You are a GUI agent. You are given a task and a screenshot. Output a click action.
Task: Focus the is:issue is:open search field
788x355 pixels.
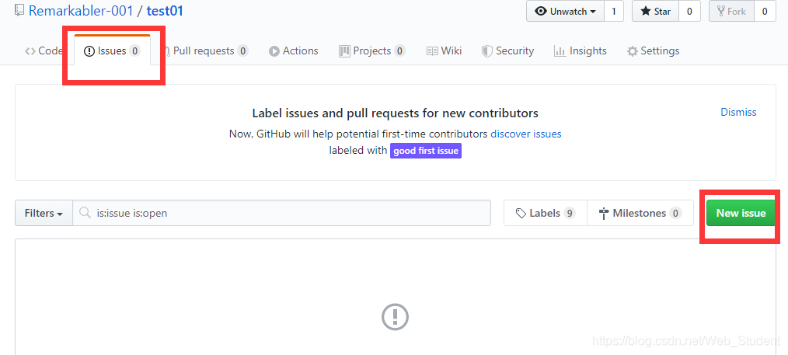pos(282,214)
